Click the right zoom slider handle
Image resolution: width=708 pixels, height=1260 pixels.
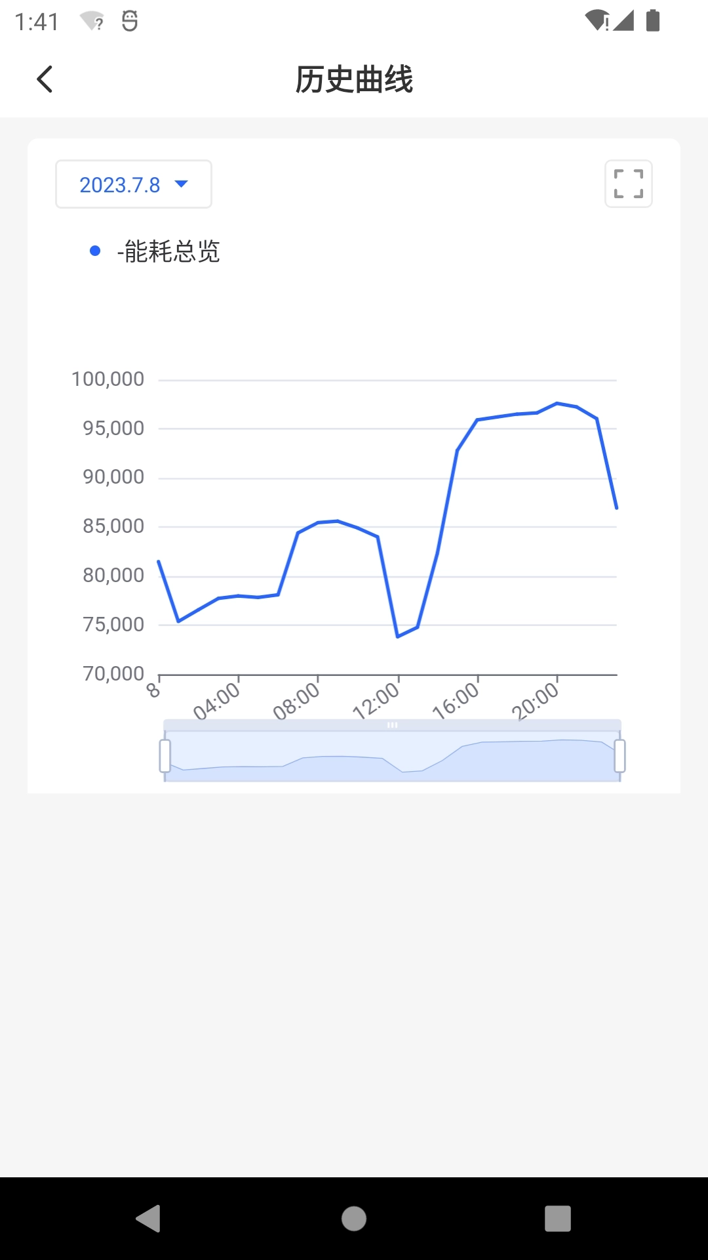[619, 756]
